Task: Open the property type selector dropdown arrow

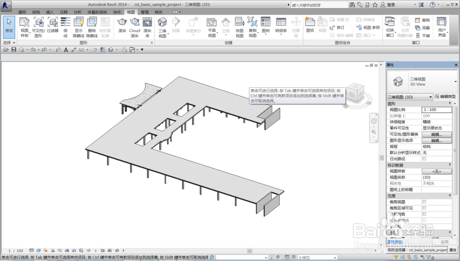Action: click(455, 81)
